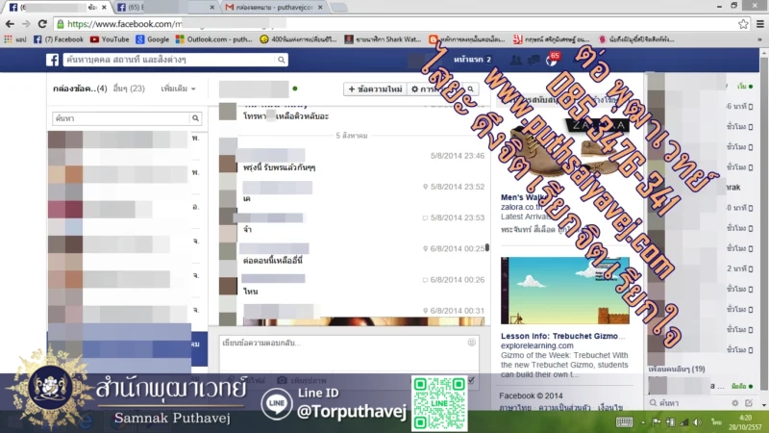Switch to the Gmail puthavejcor tab
This screenshot has width=769, height=433.
pos(272,8)
